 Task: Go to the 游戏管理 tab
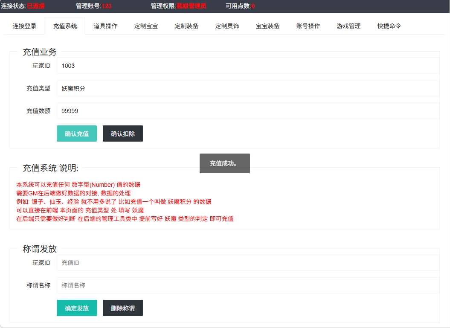[x=348, y=26]
